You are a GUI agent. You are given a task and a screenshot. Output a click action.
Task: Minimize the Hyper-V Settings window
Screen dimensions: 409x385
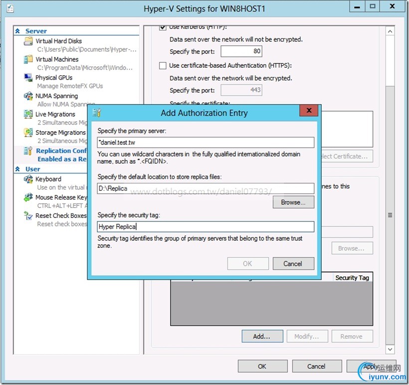(x=357, y=6)
